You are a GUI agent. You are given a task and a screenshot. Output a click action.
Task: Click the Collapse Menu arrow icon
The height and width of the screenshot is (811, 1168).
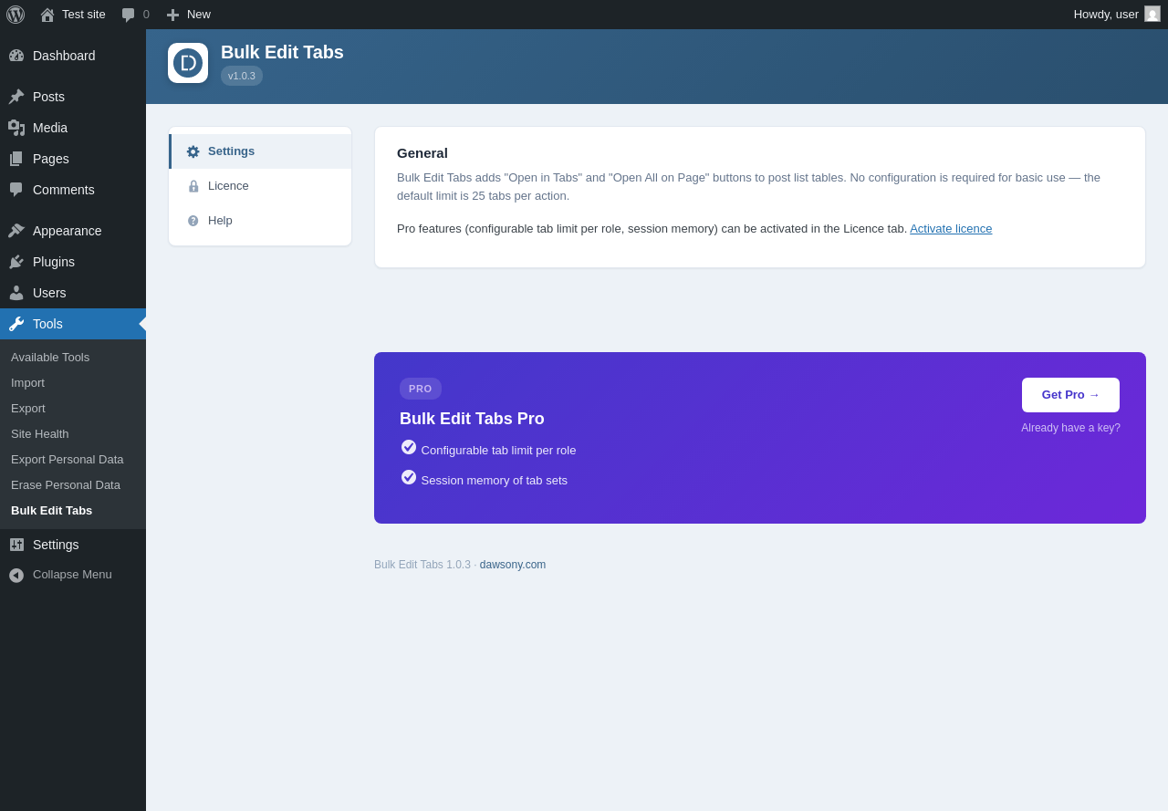tap(16, 576)
